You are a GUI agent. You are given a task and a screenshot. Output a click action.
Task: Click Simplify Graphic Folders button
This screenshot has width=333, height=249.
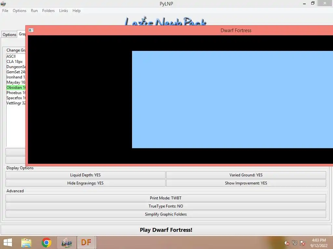coord(166,214)
